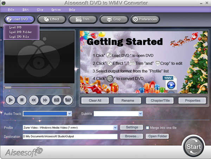211x159 pixels.
Task: Expand the Audio Track dropdown
Action: (x=70, y=114)
